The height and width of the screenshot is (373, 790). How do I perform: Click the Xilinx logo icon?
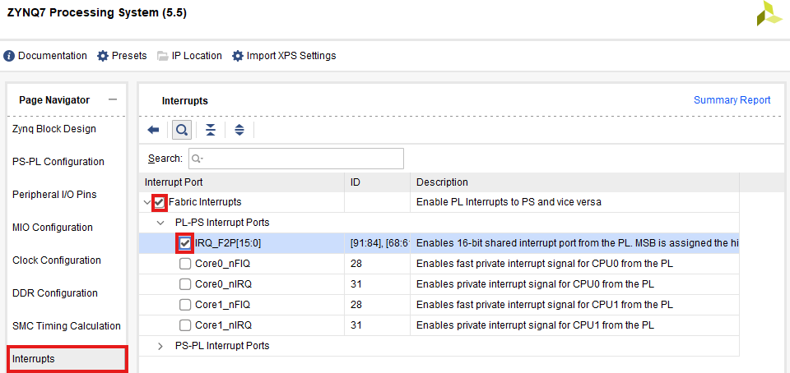pyautogui.click(x=769, y=14)
